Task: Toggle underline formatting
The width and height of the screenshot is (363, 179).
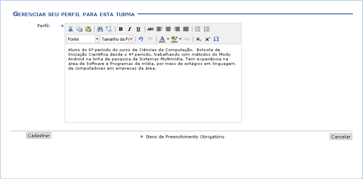Action: point(138,29)
